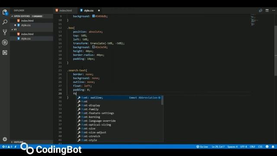Click the '1 UNSAVED' badge in Open Editors

[37, 16]
